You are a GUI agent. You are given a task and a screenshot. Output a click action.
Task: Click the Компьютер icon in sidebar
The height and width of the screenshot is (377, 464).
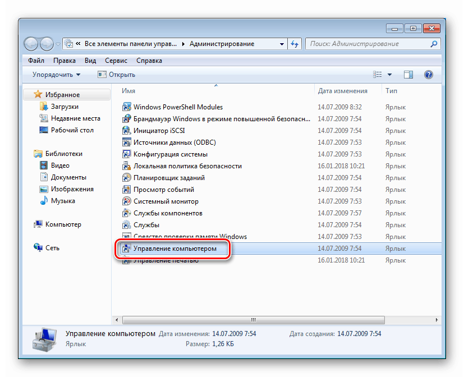[38, 224]
